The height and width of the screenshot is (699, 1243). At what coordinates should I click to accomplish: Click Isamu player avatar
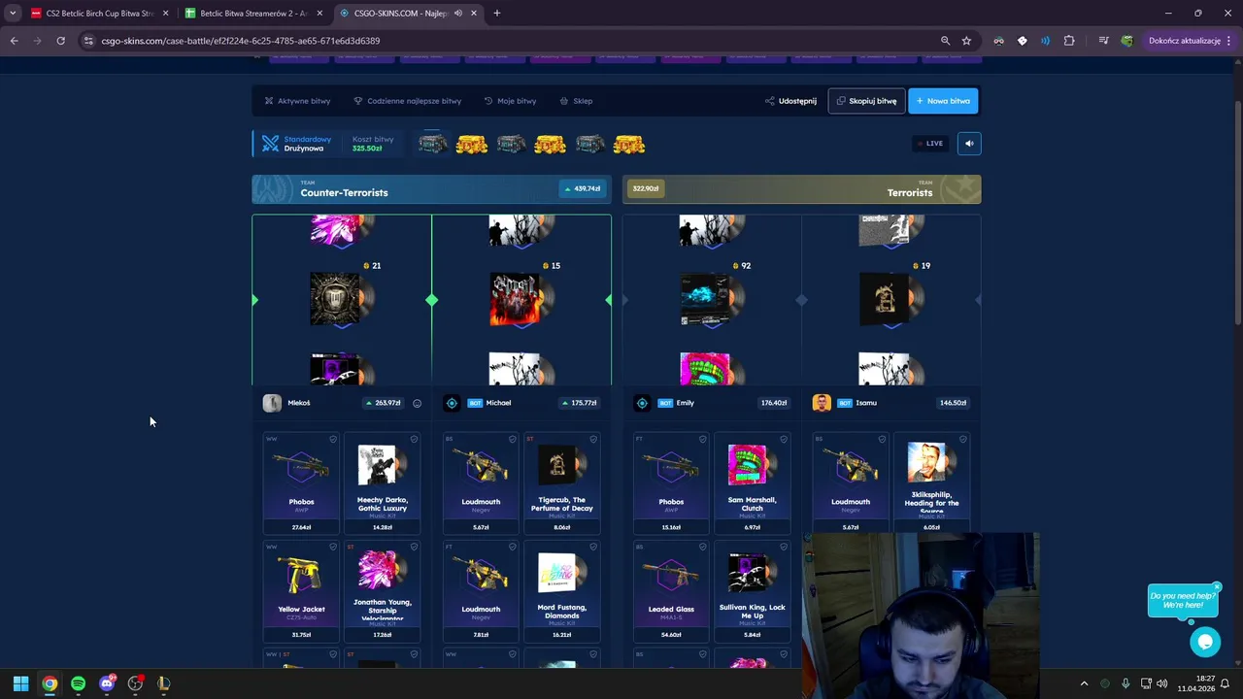click(822, 403)
